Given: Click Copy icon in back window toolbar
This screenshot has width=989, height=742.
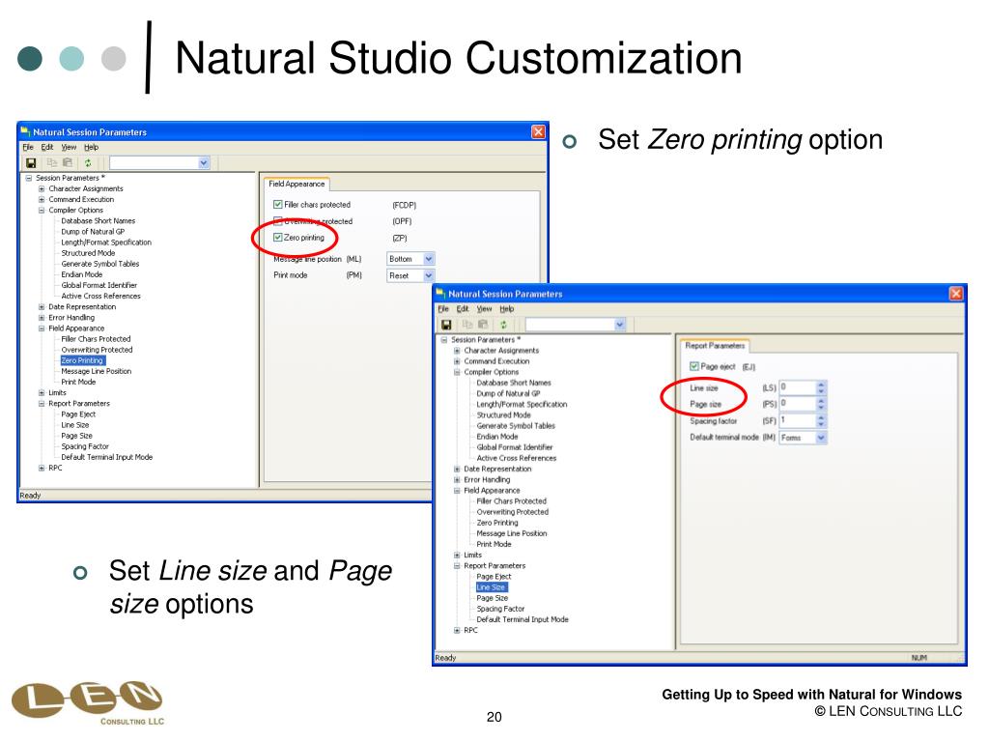Looking at the screenshot, I should [52, 162].
